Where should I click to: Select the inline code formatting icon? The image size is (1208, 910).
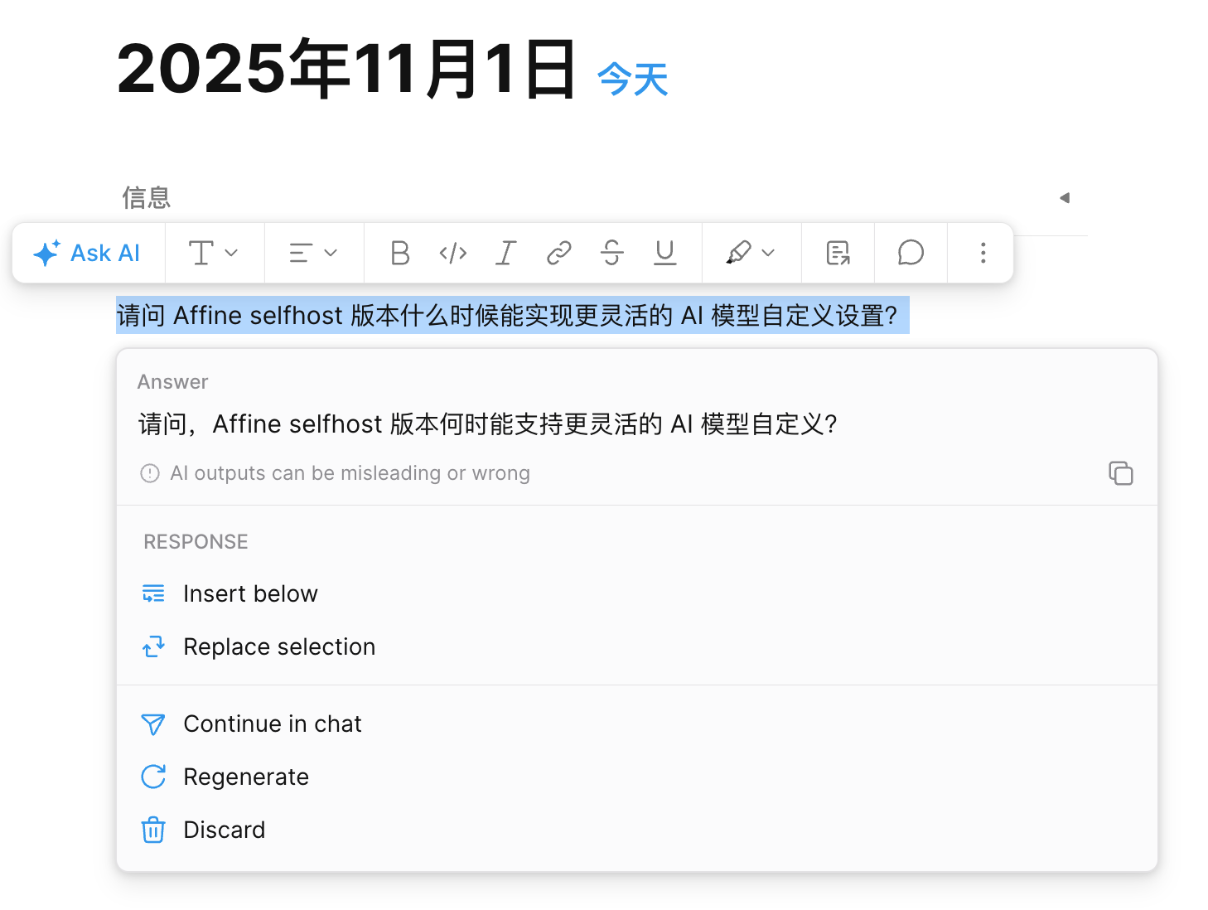[452, 253]
